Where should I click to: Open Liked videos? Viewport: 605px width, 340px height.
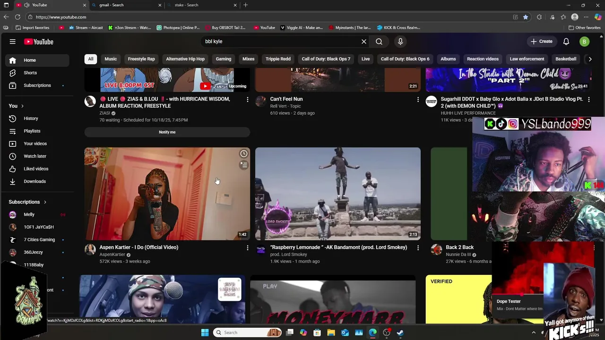point(37,169)
